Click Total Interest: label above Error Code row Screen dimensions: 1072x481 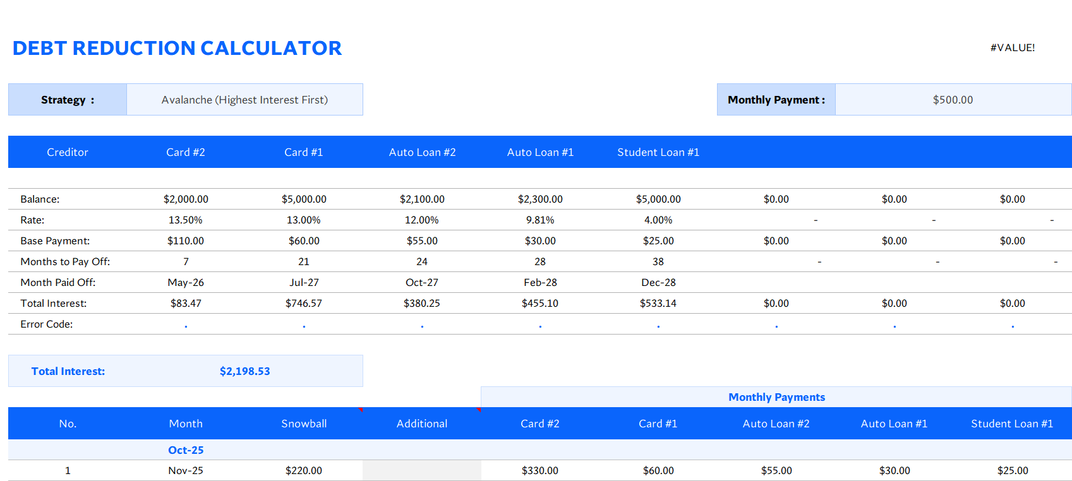point(54,303)
